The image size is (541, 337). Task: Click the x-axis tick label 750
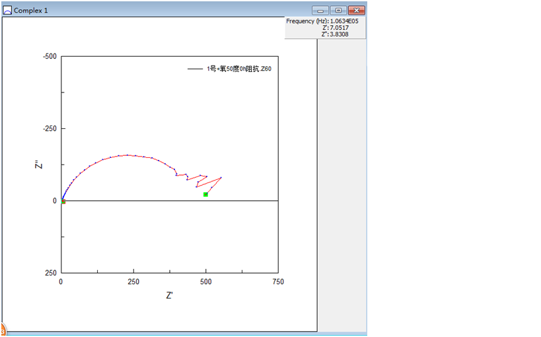click(278, 281)
